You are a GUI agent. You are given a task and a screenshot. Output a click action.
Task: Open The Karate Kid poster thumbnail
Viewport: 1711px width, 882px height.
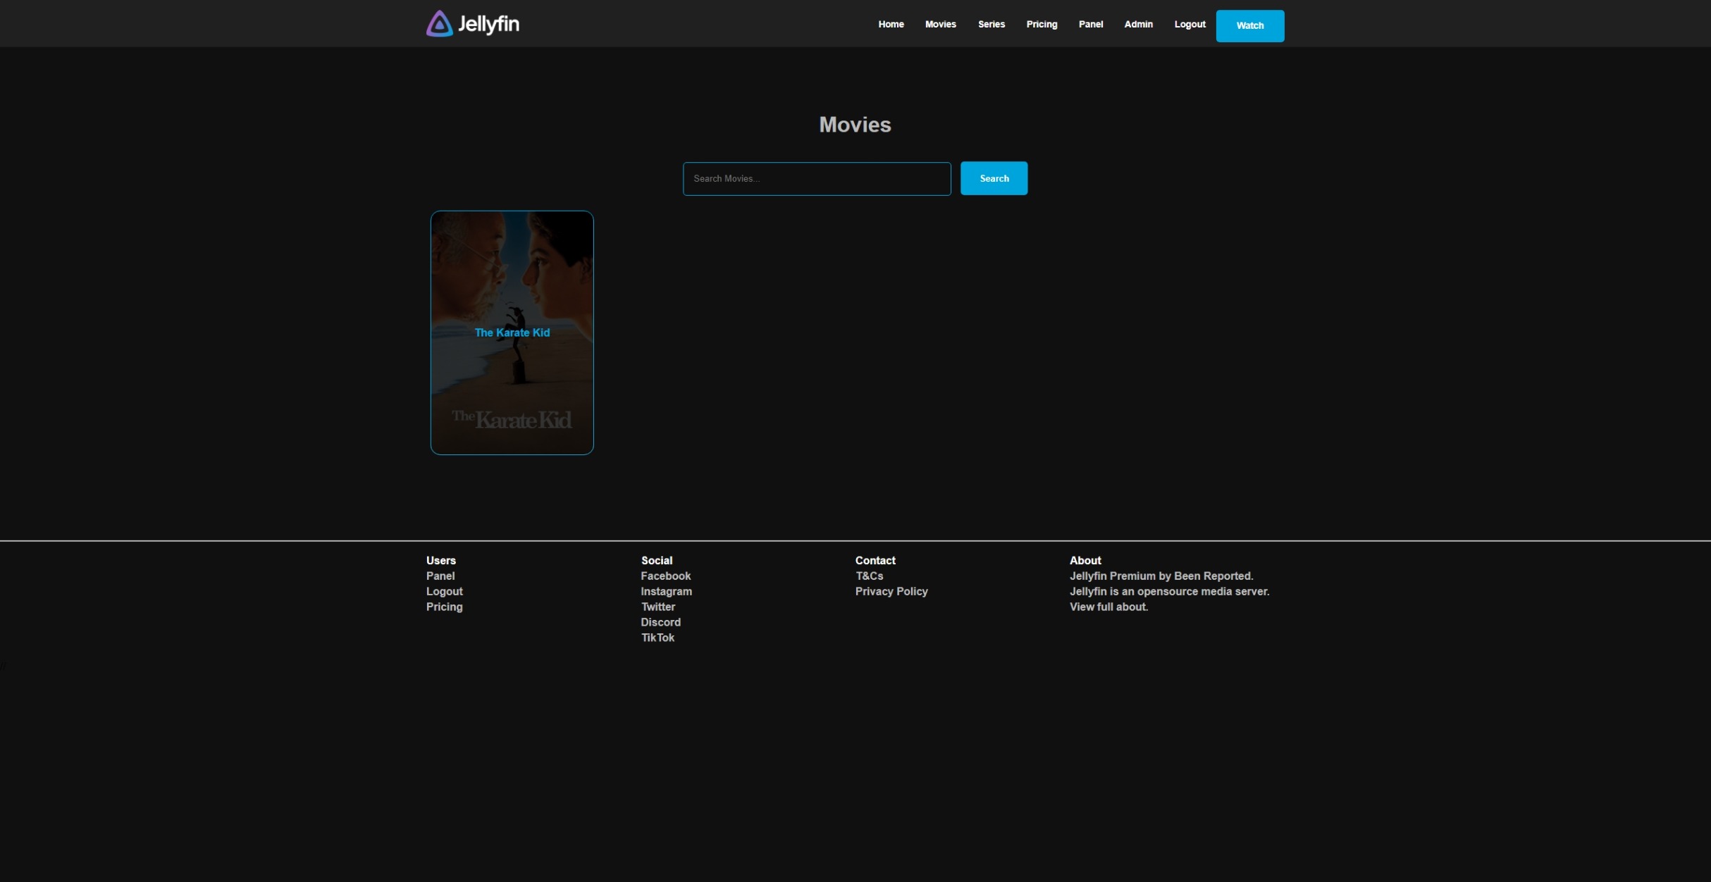[x=512, y=333]
